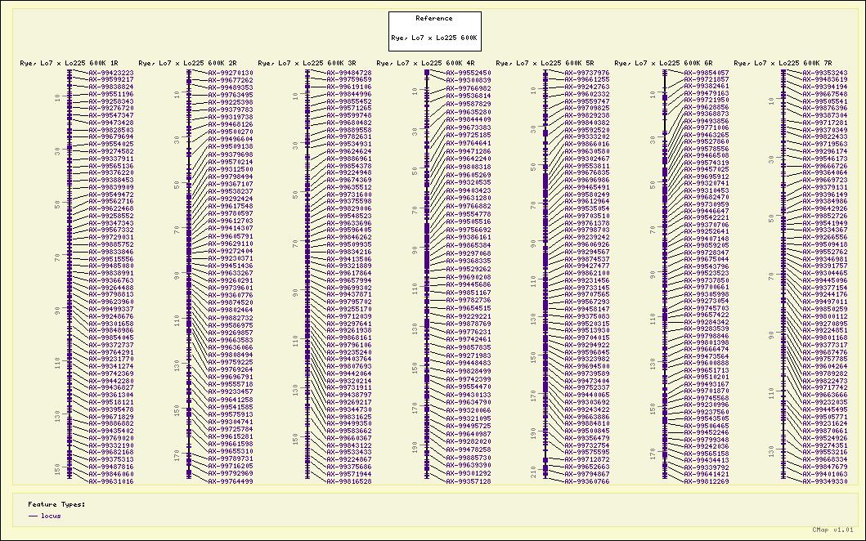Click the CMap v1.01 version label
This screenshot has height=541, width=866.
tap(833, 531)
